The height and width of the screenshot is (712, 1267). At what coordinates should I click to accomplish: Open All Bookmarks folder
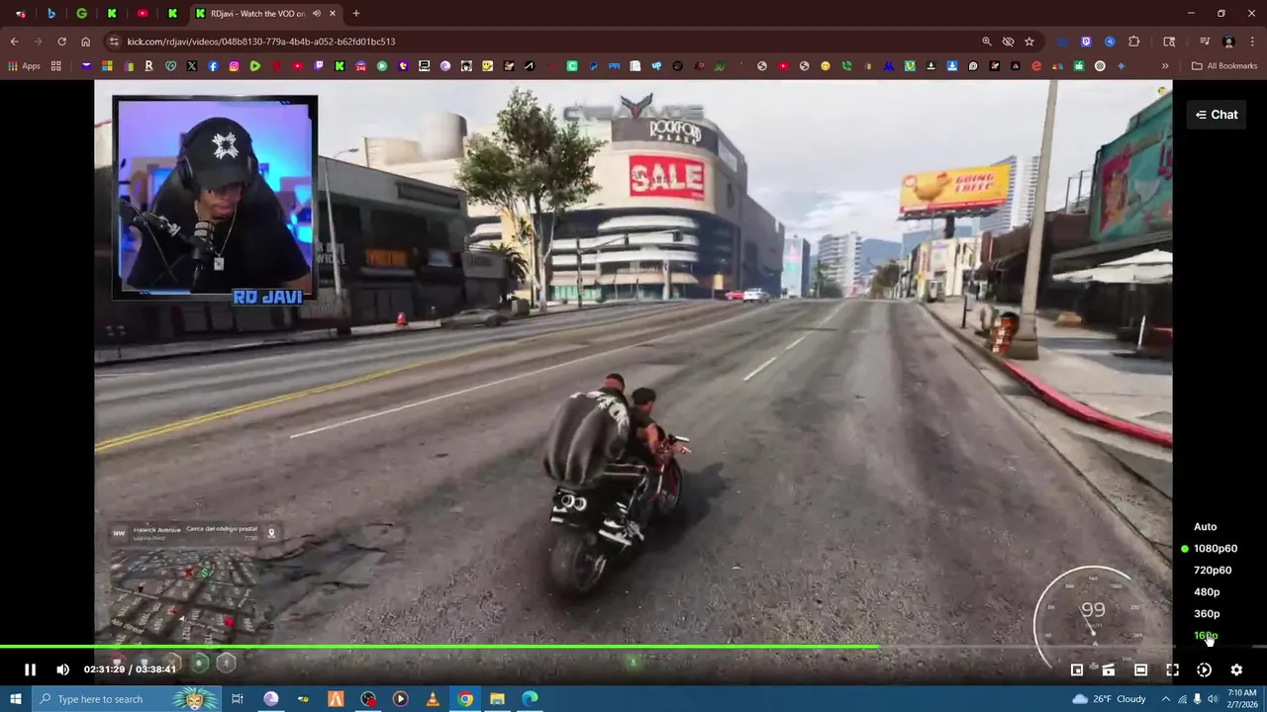[1224, 66]
